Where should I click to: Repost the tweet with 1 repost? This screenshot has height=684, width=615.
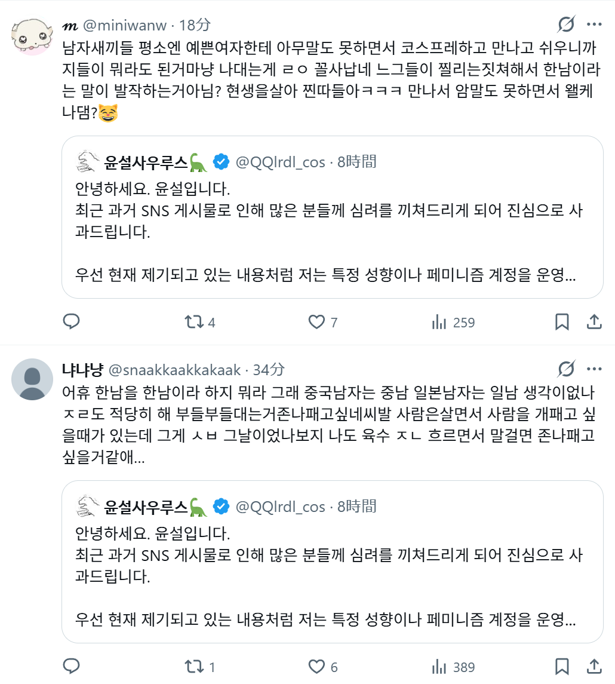tap(199, 667)
